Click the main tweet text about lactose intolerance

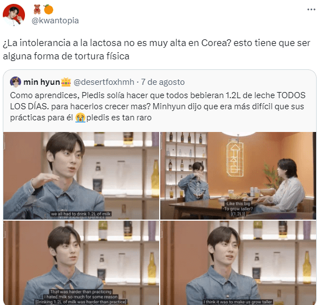[156, 49]
